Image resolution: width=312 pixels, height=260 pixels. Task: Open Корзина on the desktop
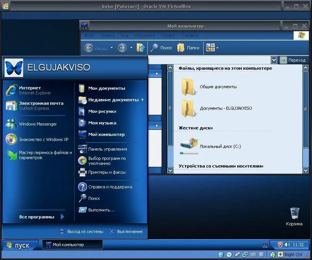(x=294, y=216)
